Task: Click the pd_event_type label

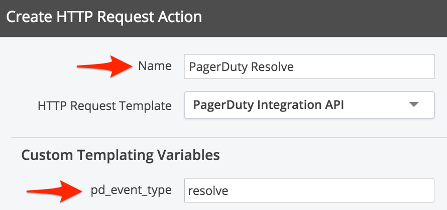Action: [131, 190]
